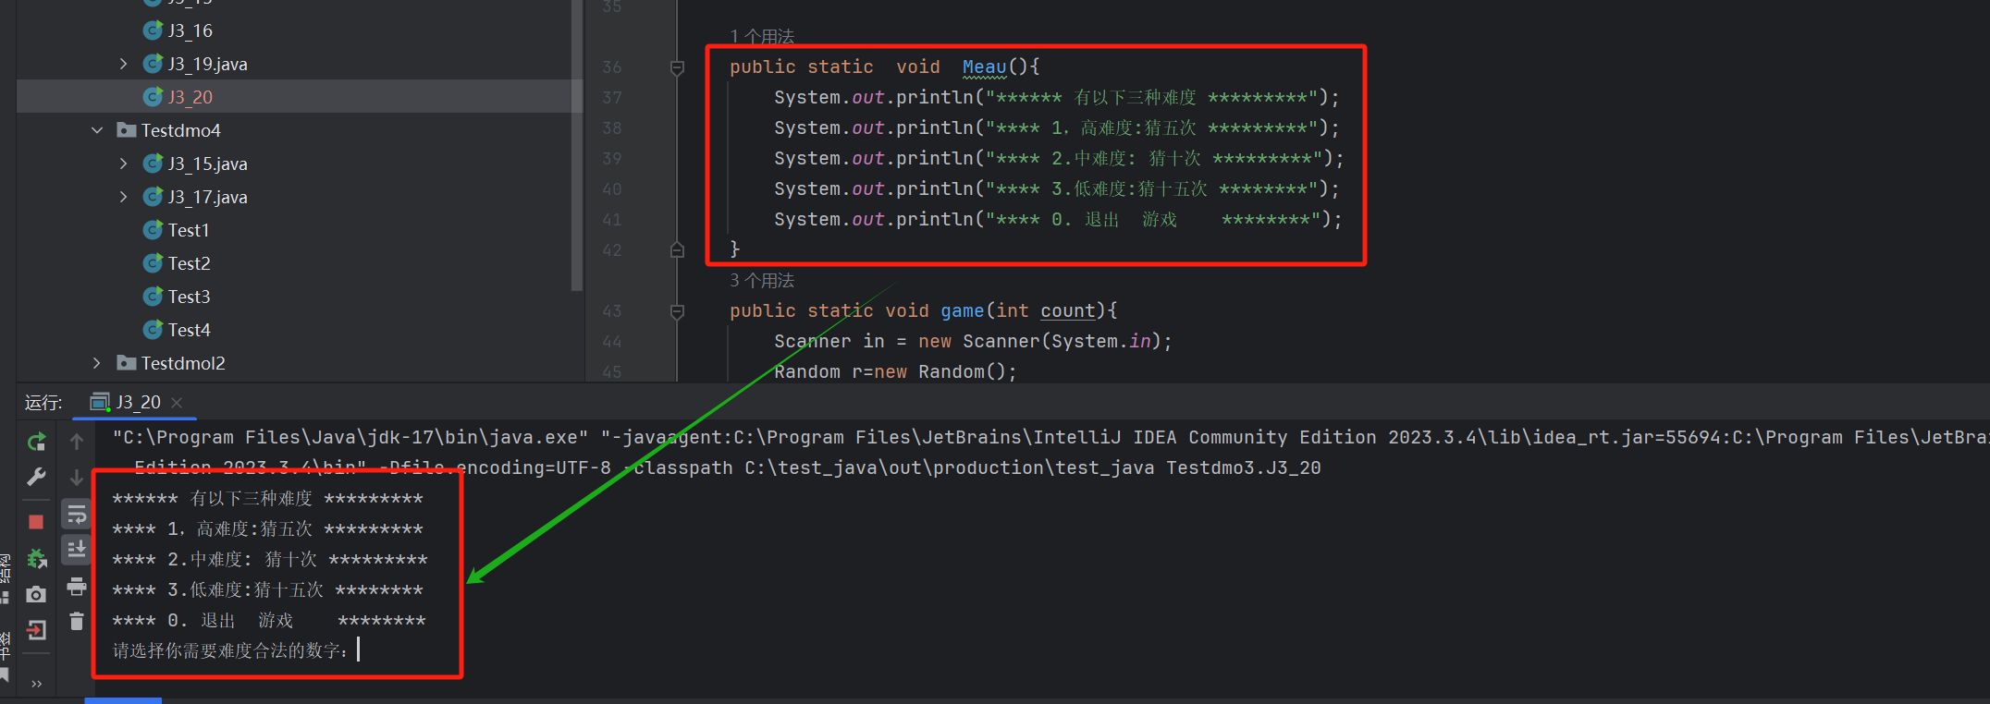This screenshot has height=704, width=1990.
Task: Click 'Random r=new Random();' code line
Action: coord(895,371)
